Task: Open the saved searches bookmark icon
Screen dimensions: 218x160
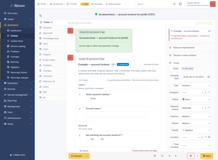Action: (180, 4)
